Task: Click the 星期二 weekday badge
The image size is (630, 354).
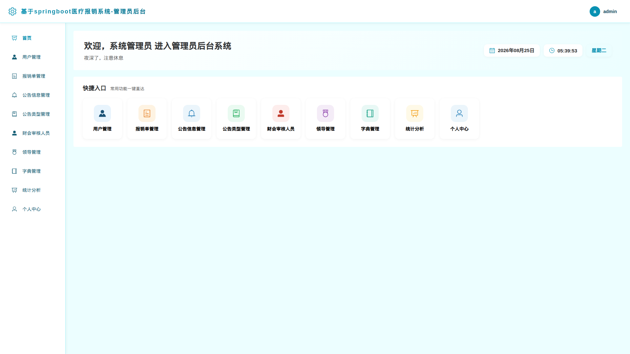Action: pos(599,50)
